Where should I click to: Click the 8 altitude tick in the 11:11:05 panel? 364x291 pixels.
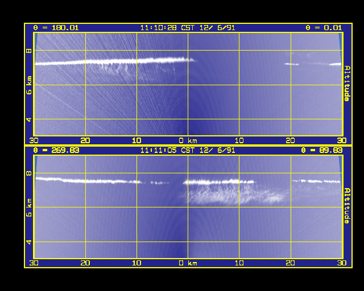coord(29,173)
